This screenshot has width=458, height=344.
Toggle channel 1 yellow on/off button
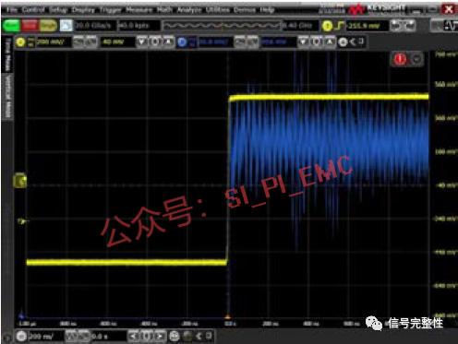[20, 42]
